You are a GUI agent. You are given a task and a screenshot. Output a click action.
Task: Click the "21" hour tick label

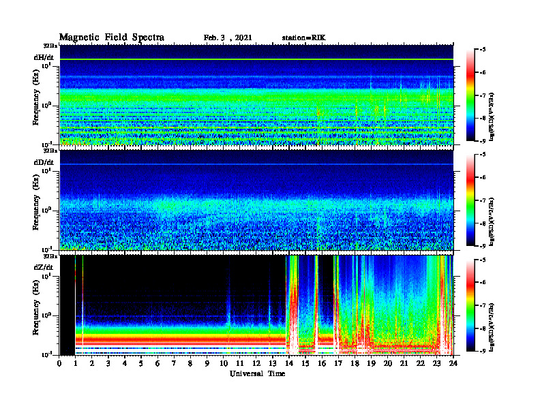point(404,363)
